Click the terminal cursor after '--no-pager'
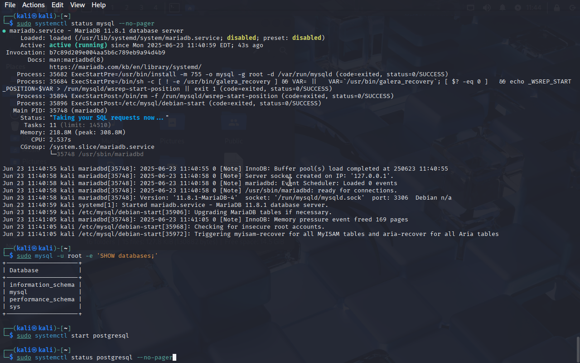The height and width of the screenshot is (363, 580). pos(174,358)
